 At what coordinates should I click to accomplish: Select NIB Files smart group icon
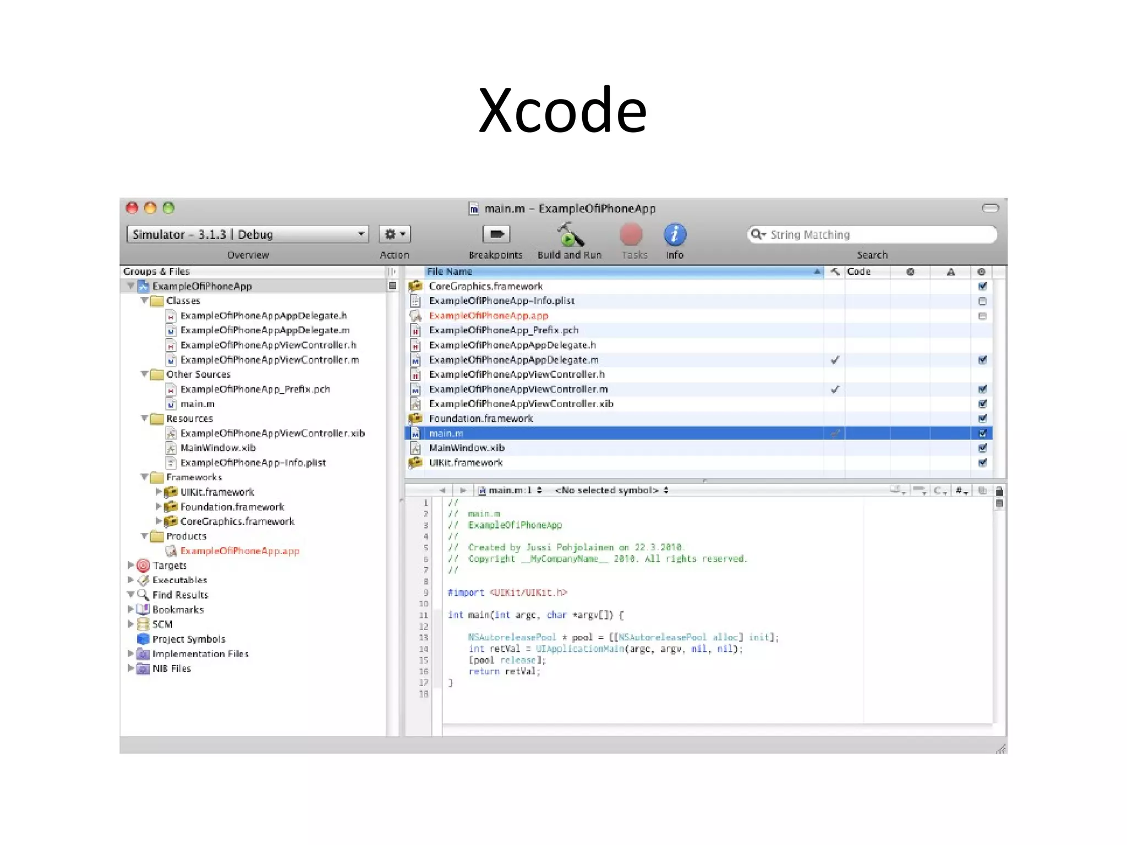coord(143,668)
